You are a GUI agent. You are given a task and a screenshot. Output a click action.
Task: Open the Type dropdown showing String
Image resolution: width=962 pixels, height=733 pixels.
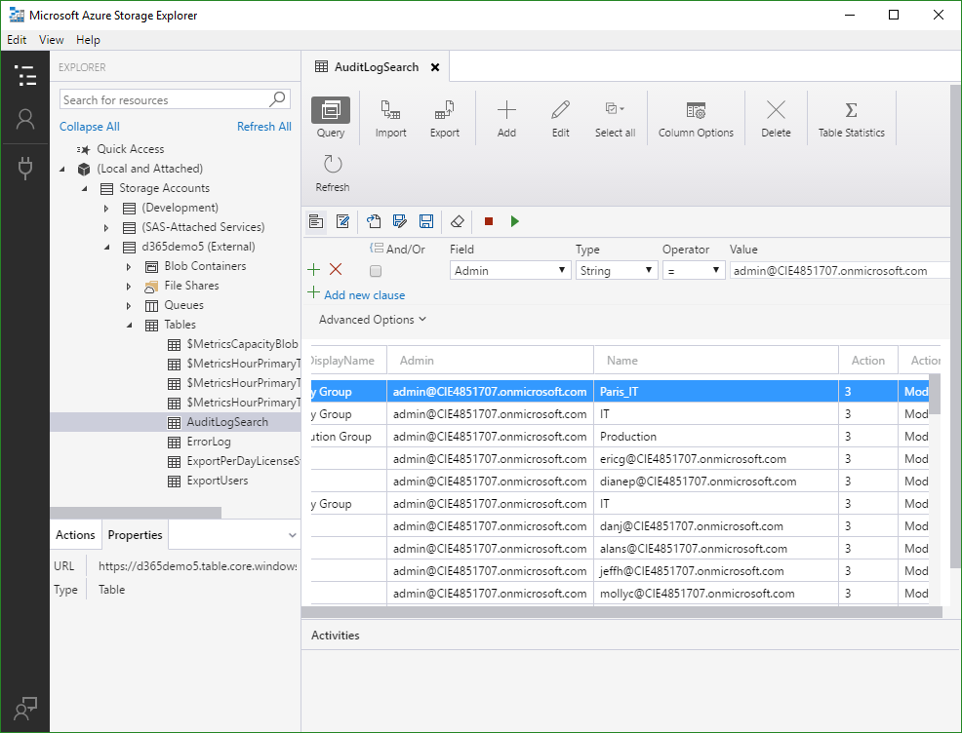(617, 271)
